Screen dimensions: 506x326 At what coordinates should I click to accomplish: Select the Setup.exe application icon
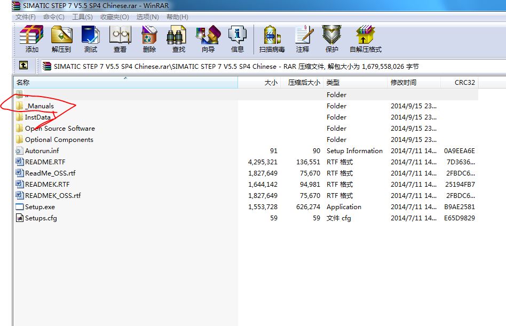pos(20,206)
